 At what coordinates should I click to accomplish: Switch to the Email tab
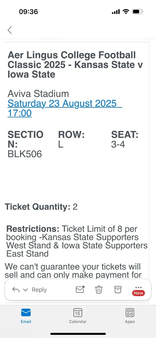(x=26, y=315)
